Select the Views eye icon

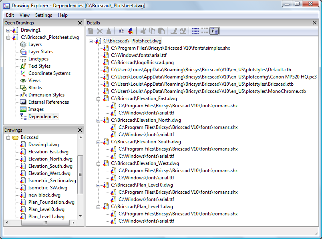(23, 80)
